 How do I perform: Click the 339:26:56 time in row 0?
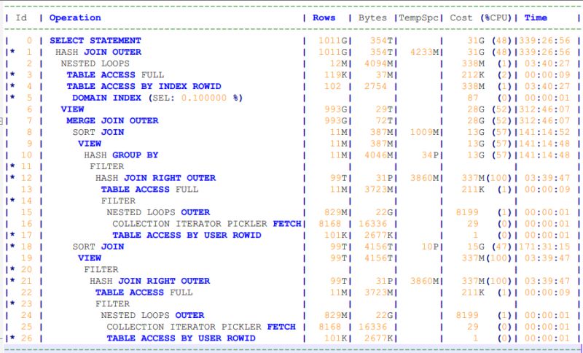544,41
